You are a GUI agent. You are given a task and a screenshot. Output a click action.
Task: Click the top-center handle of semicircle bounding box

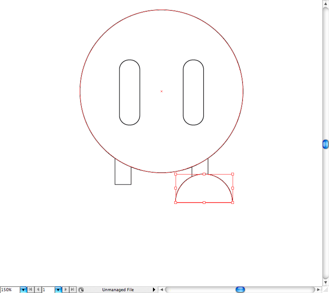click(x=204, y=174)
